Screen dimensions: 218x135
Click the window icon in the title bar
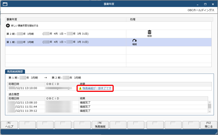[x=5, y=4]
